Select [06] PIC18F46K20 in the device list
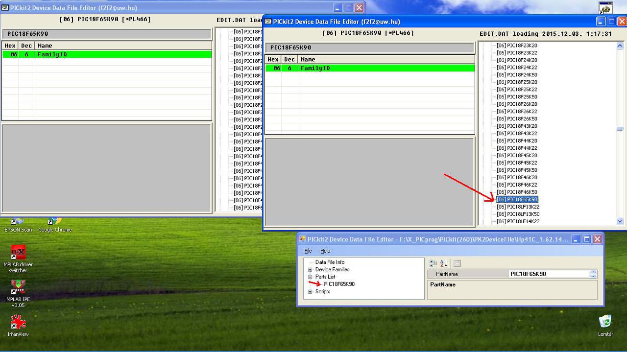The image size is (627, 352). (517, 178)
